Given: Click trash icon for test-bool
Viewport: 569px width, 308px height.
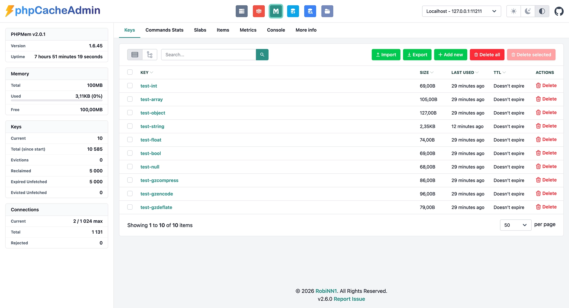Looking at the screenshot, I should click(x=538, y=153).
